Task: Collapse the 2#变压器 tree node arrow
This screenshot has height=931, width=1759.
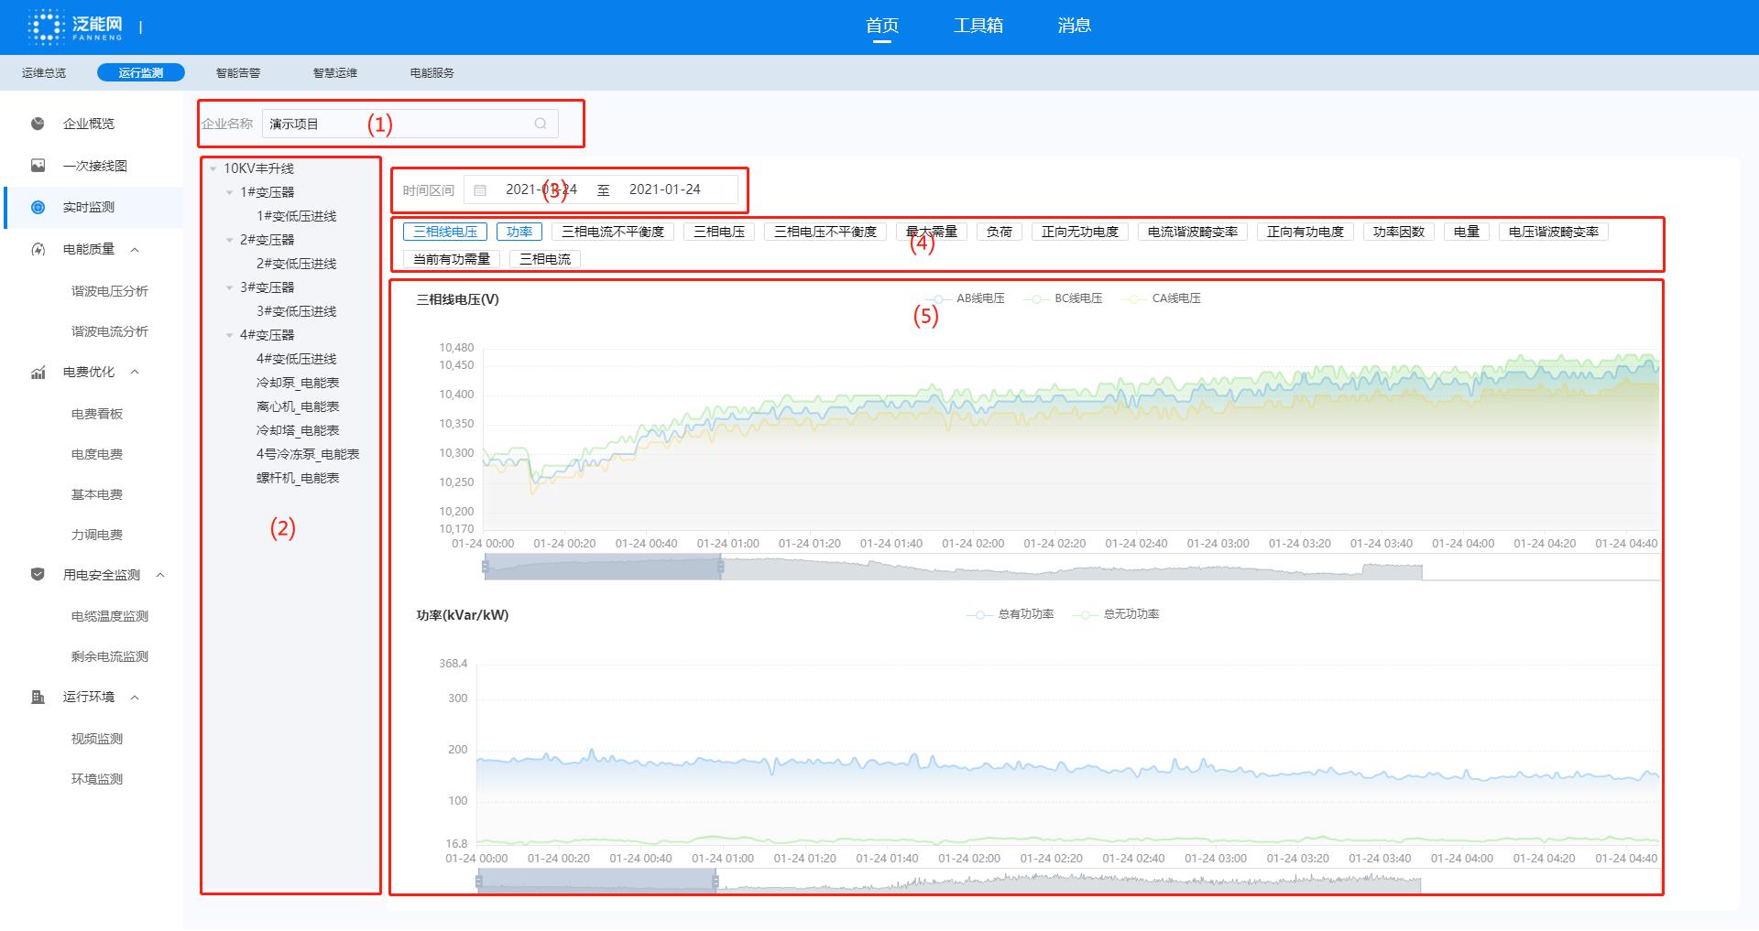Action: [x=229, y=240]
